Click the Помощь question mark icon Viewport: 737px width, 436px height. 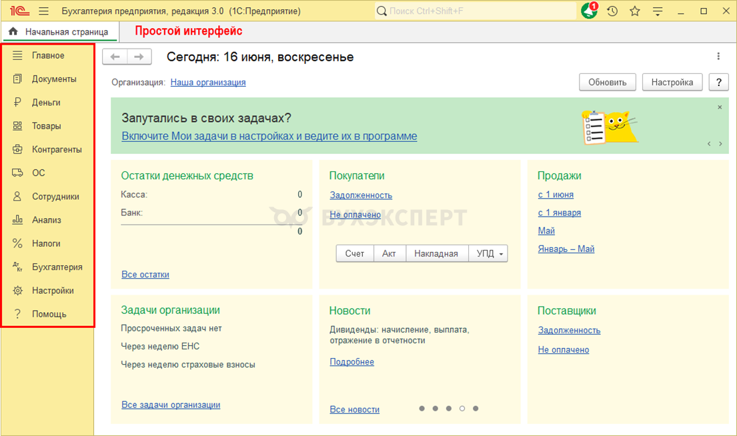tap(17, 314)
